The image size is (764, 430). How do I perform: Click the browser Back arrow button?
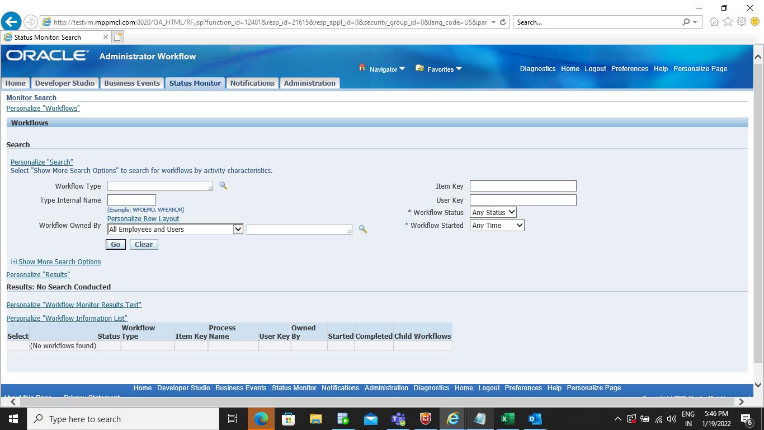click(11, 22)
